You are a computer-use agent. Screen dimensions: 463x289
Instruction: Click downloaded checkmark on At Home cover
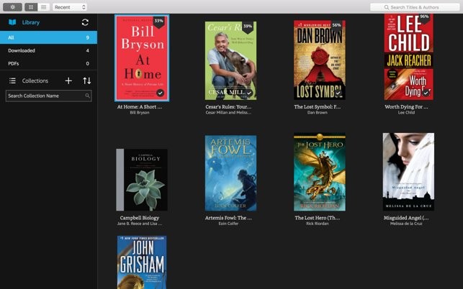[160, 93]
